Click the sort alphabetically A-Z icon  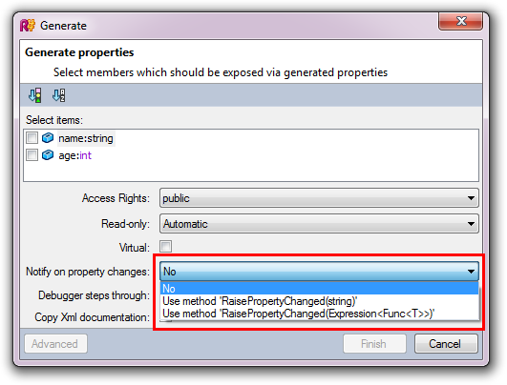(59, 95)
